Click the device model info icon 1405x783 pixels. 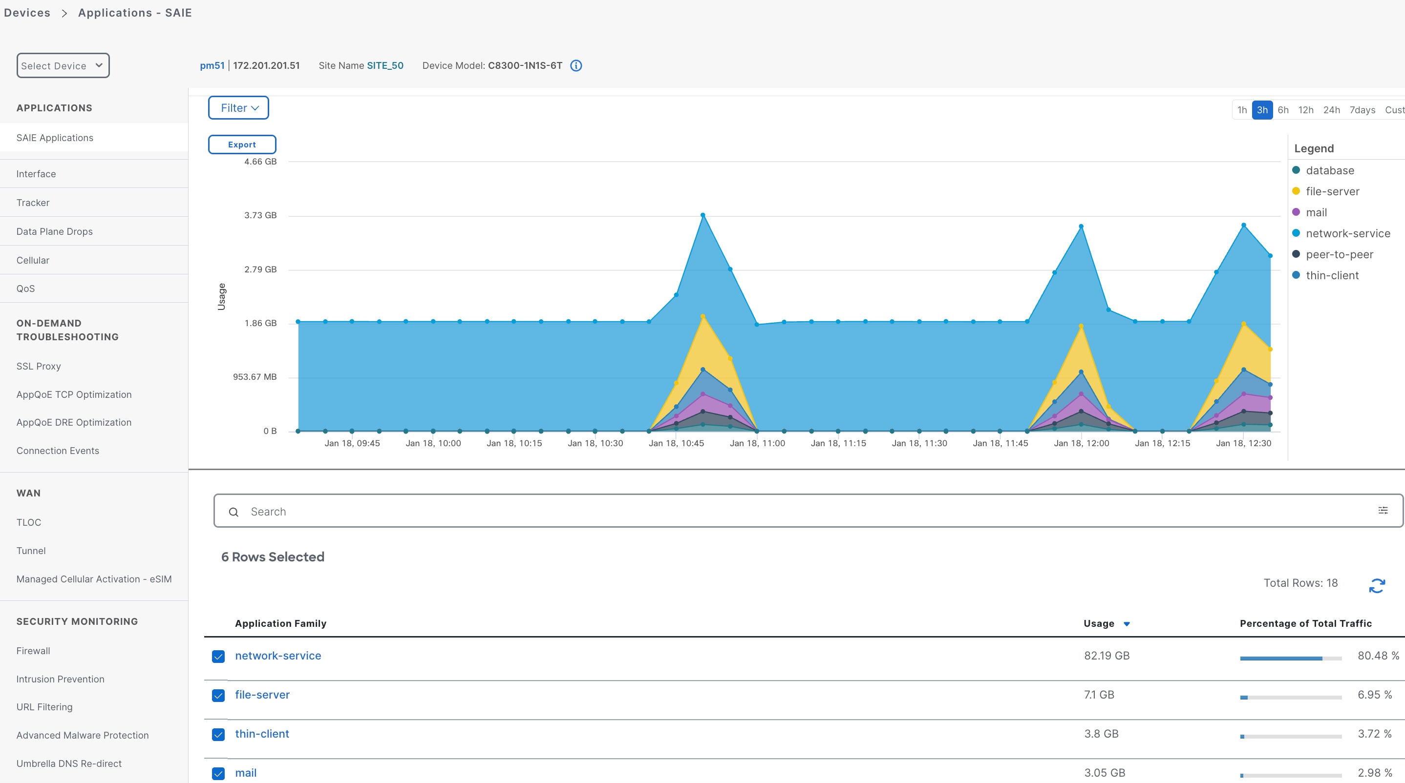click(x=576, y=66)
